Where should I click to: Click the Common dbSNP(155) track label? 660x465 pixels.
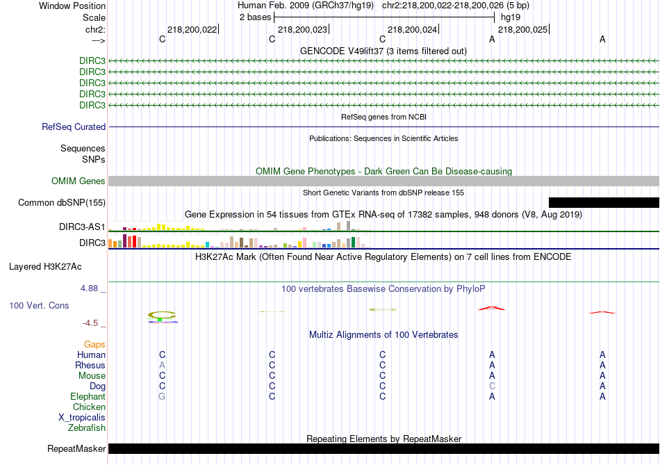[x=62, y=202]
